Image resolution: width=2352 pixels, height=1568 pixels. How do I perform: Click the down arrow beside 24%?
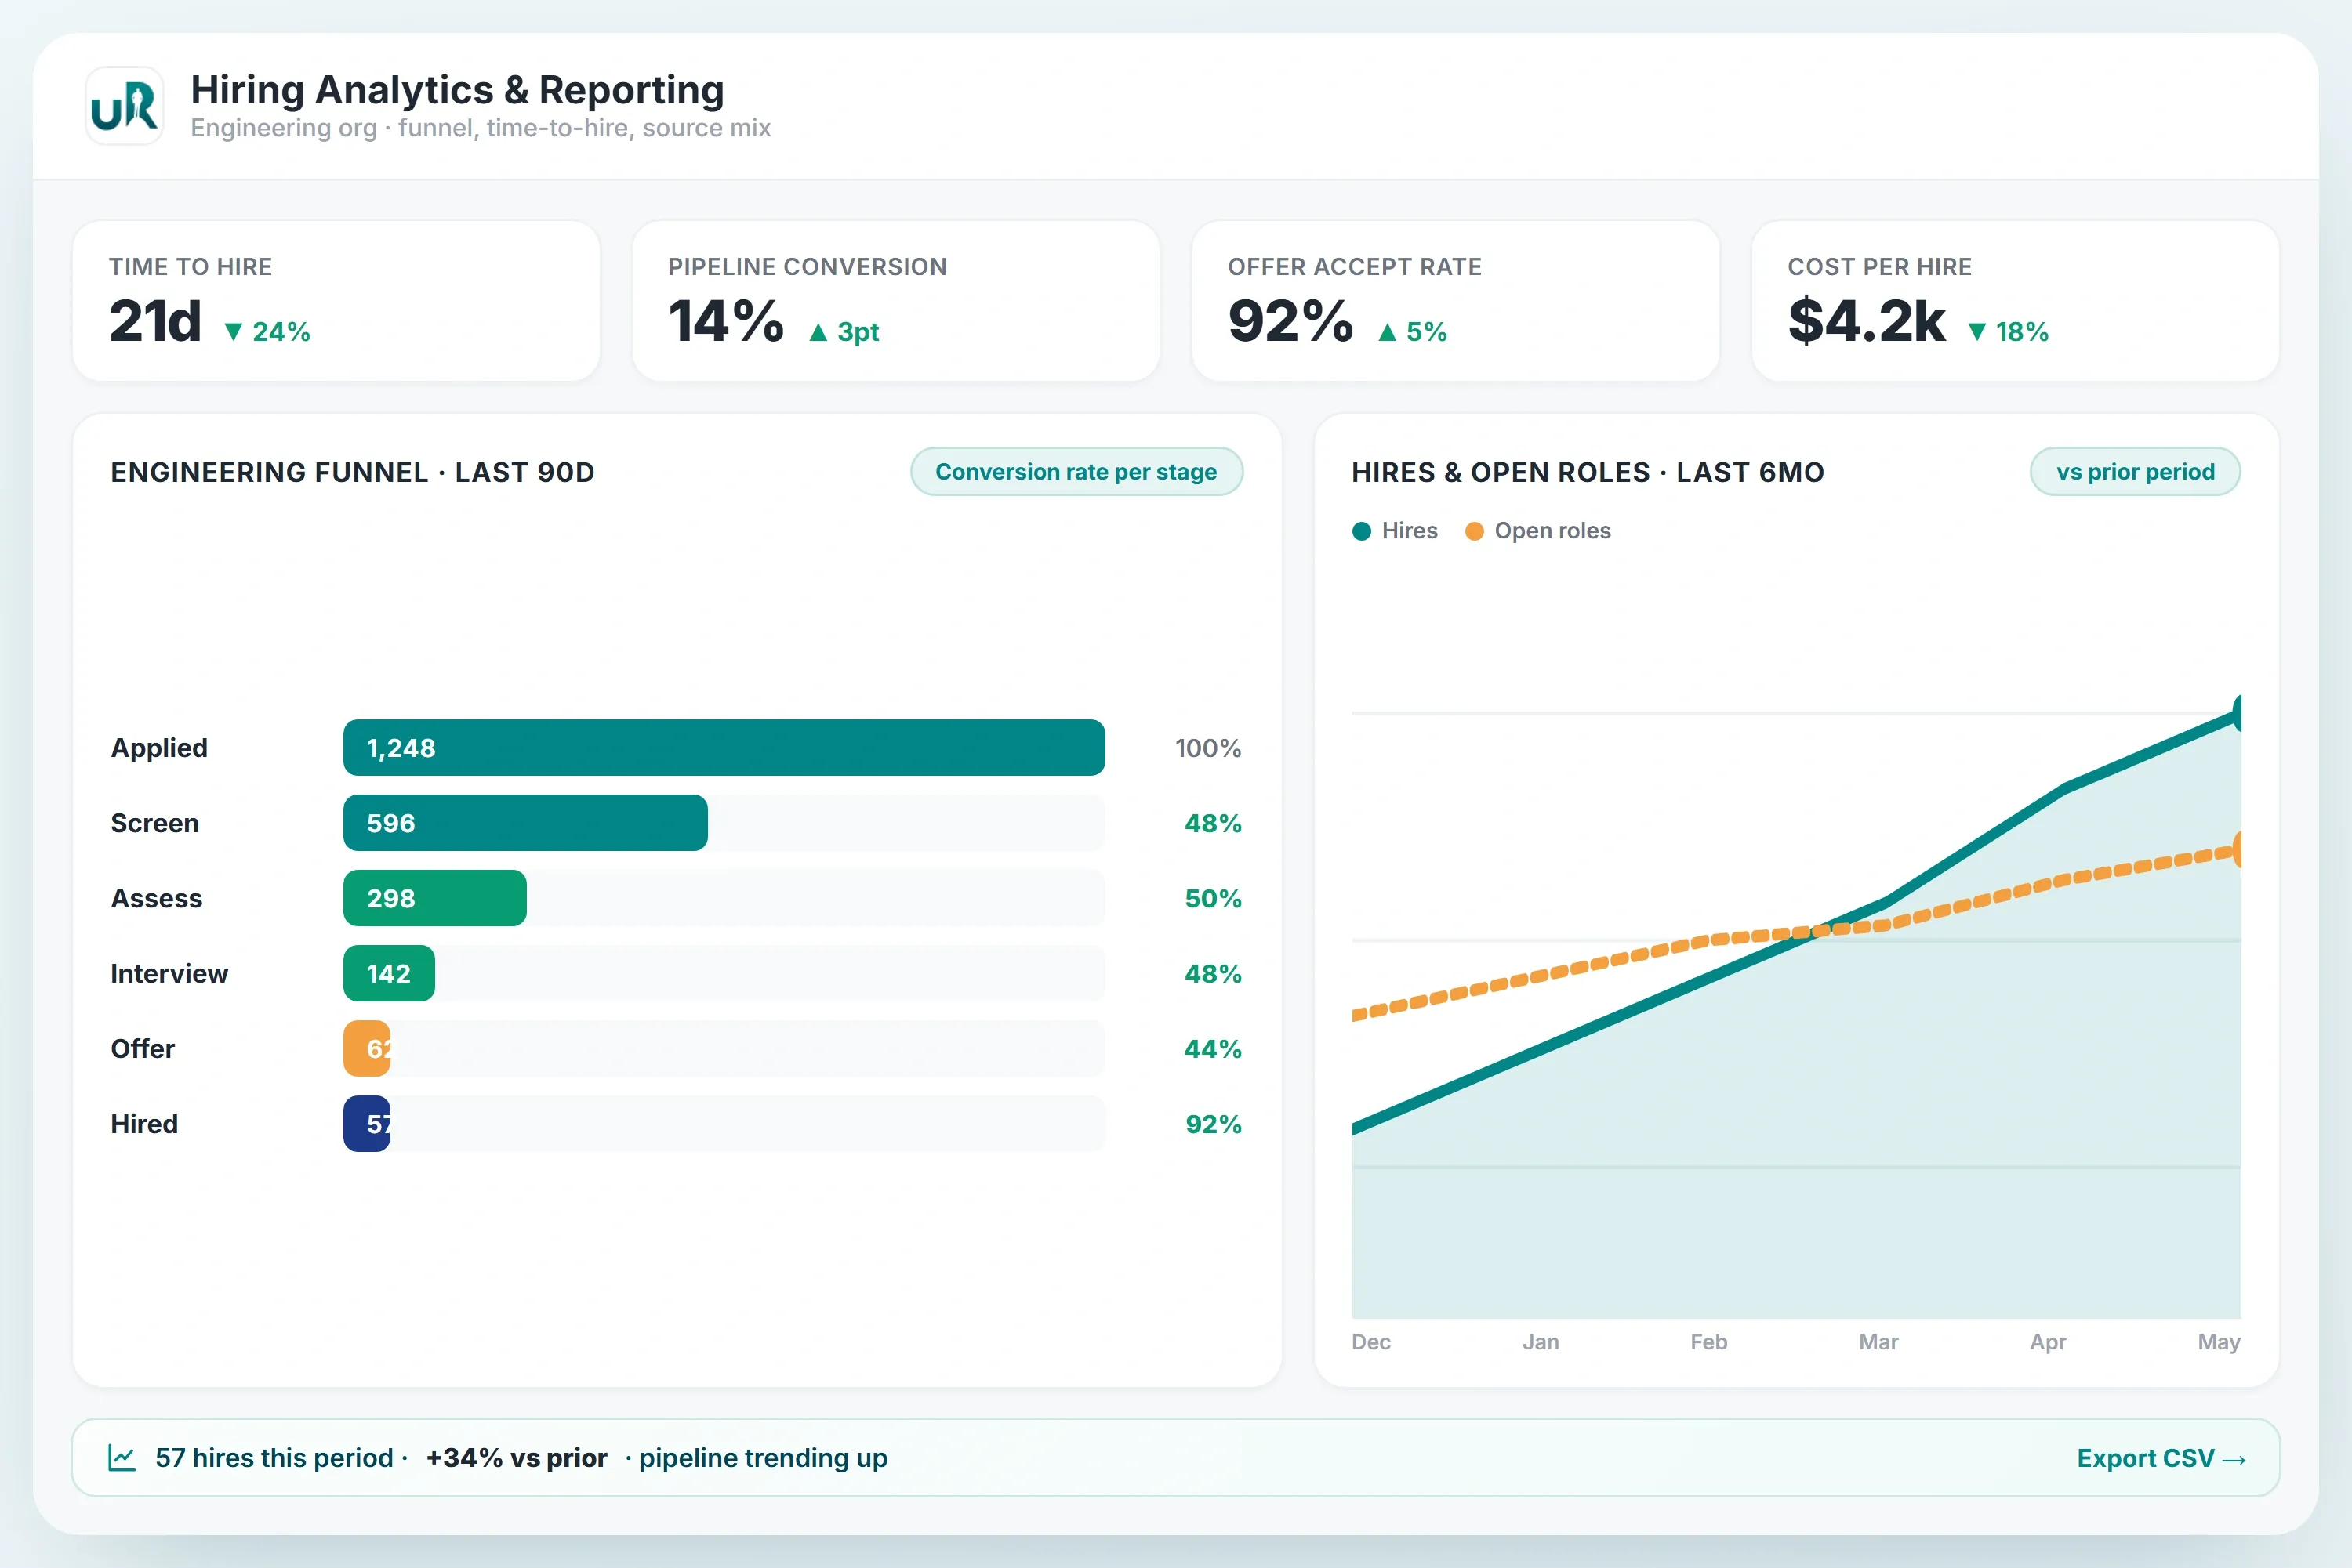233,332
